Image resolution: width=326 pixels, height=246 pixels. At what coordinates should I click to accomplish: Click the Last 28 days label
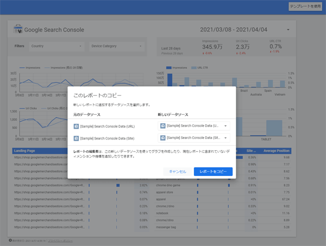(x=171, y=48)
